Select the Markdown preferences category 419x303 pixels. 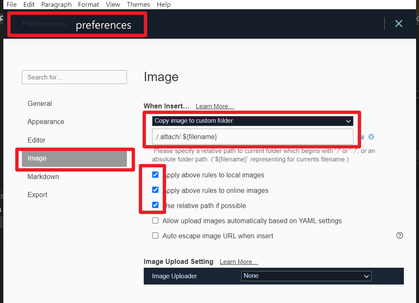(x=43, y=177)
